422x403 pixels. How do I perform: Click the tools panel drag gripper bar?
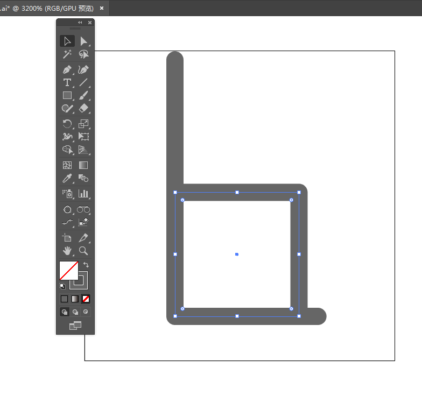click(75, 29)
